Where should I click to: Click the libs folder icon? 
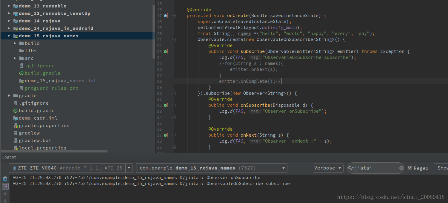[x=21, y=51]
